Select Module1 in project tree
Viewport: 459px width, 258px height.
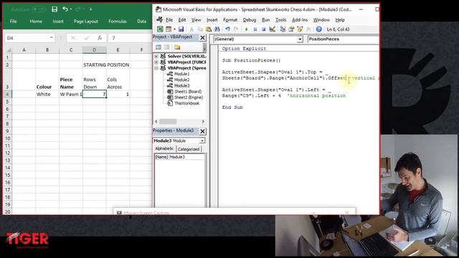(x=181, y=74)
